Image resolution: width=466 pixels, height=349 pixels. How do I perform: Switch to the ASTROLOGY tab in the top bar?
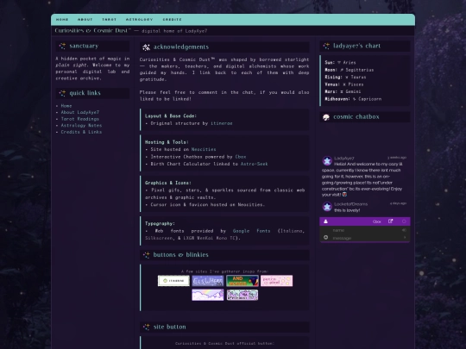[x=139, y=20]
